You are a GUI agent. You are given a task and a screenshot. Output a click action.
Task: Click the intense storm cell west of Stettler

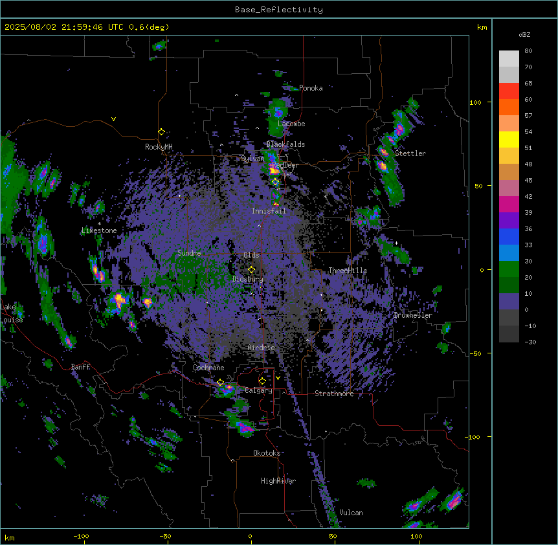pos(382,166)
